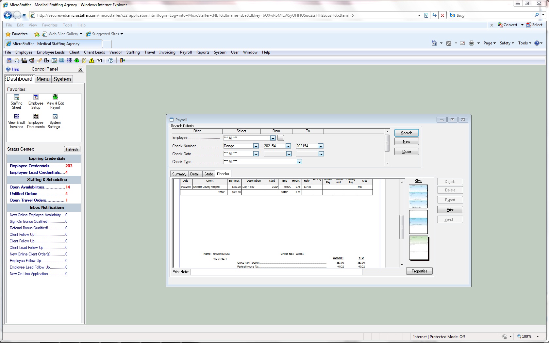
Task: Click the money bag payroll toolbar icon
Action: (77, 60)
